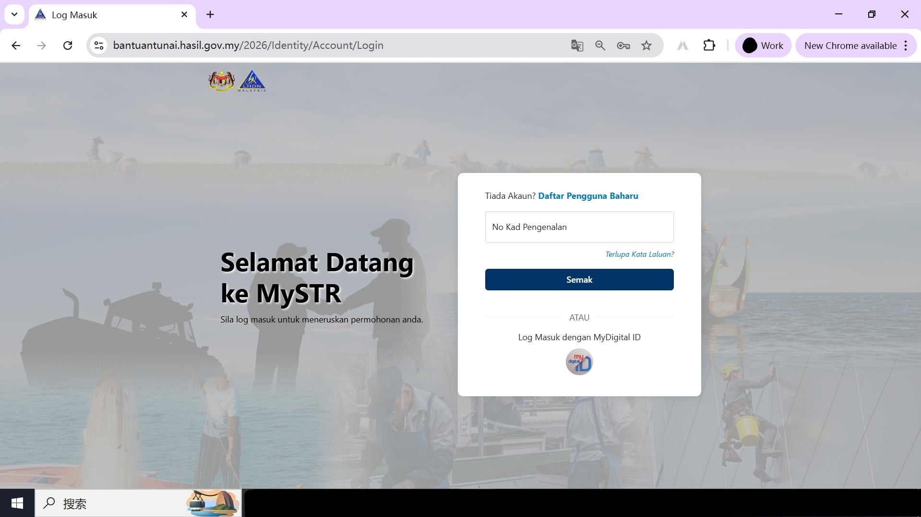Viewport: 921px width, 517px height.
Task: Click the Google Translate icon
Action: tap(577, 46)
